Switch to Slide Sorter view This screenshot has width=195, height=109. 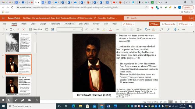(x=176, y=102)
